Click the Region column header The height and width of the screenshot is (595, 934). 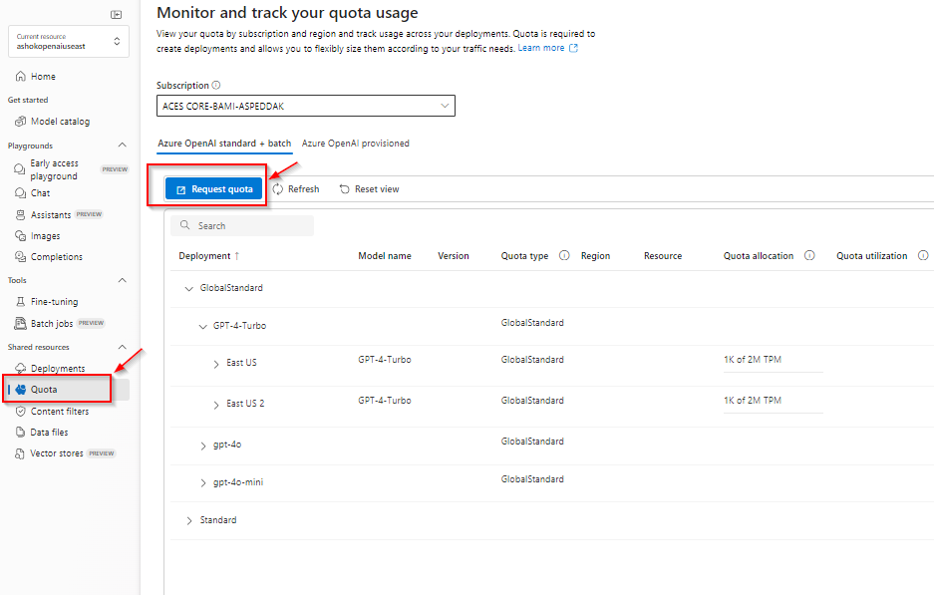pos(596,255)
